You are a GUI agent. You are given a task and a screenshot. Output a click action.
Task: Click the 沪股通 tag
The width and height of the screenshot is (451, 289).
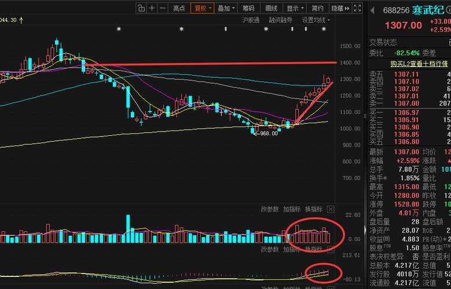coord(251,20)
